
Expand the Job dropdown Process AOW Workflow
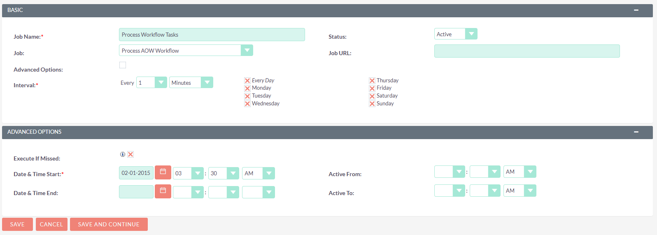point(186,51)
